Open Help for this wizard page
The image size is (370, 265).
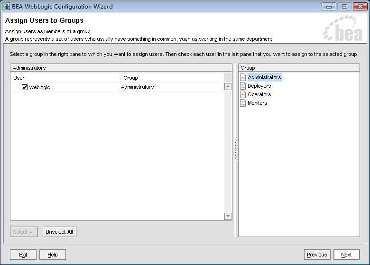click(x=52, y=255)
